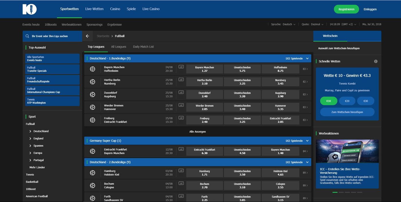Open Tennis in the Sport list
The height and width of the screenshot is (202, 401).
[x=30, y=174]
